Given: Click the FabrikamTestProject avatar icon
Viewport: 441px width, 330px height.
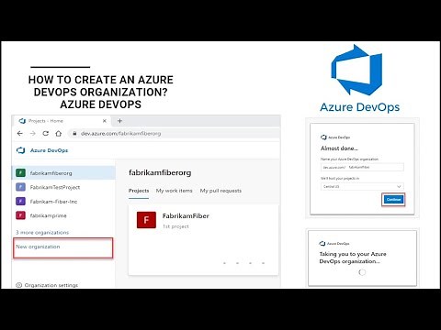Looking at the screenshot, I should tap(20, 187).
